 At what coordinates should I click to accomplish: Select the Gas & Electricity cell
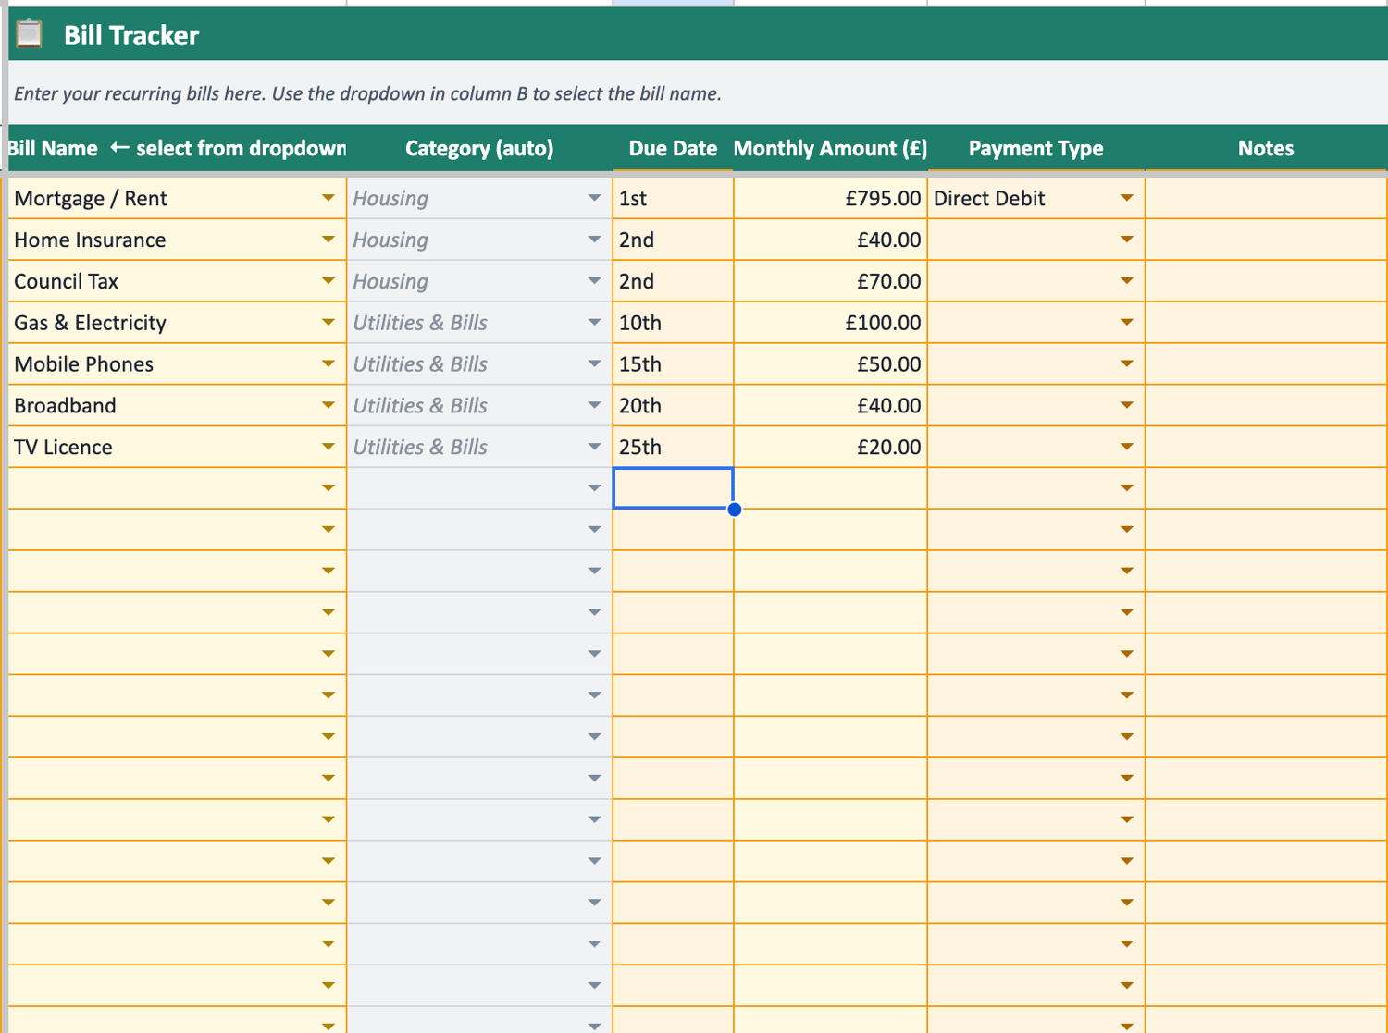[x=177, y=323]
